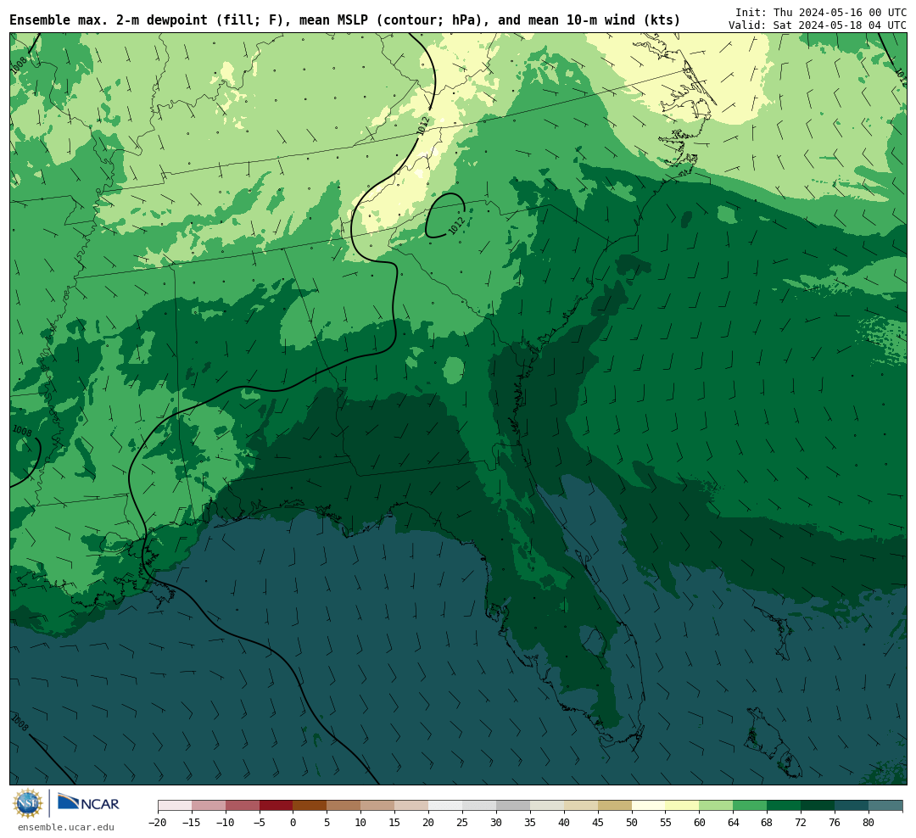This screenshot has height=838, width=916.
Task: Pick the -20 to -15 palest pink colorbar swatch
Action: point(175,806)
